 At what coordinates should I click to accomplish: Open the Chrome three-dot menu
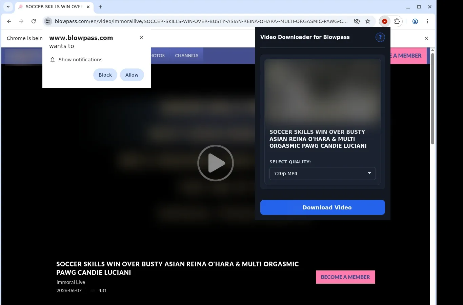(x=427, y=21)
